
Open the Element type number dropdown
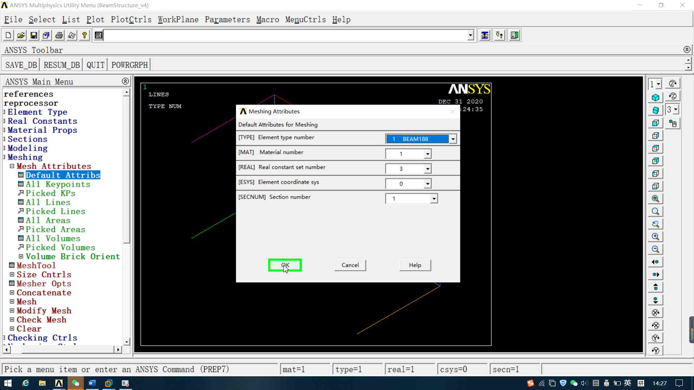pyautogui.click(x=453, y=139)
